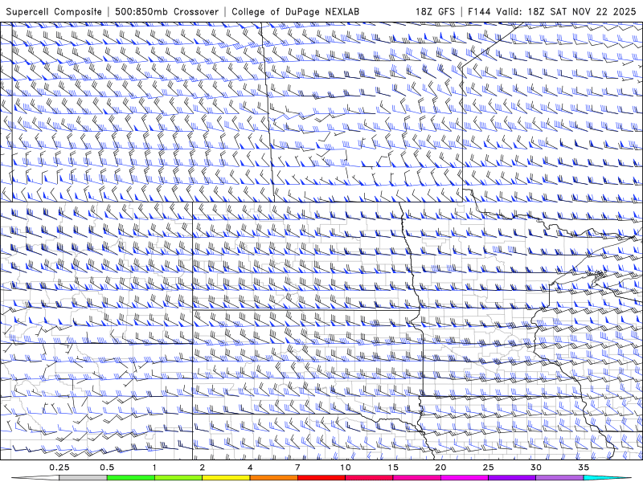Click the '4' legend value
The image size is (643, 482).
click(250, 468)
